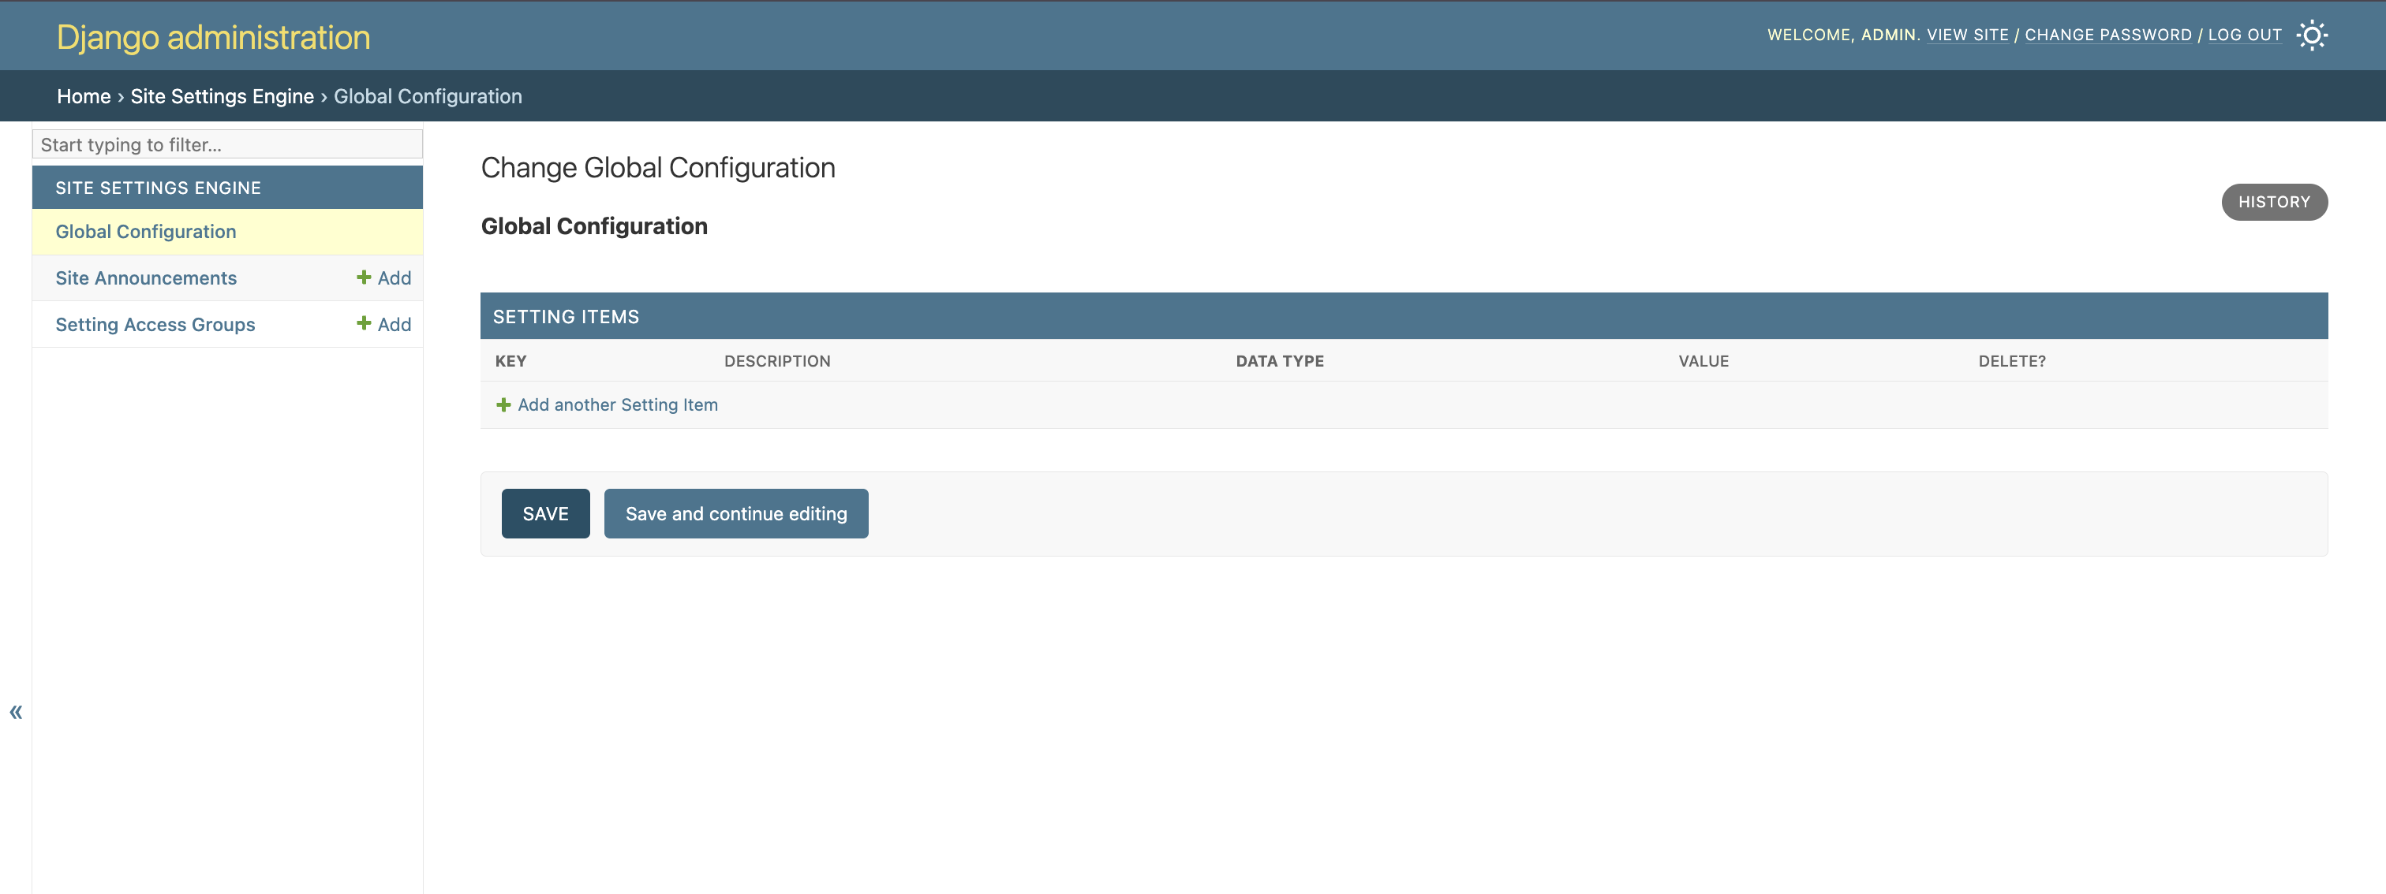This screenshot has width=2386, height=894.
Task: Go to Home breadcrumb
Action: tap(84, 96)
